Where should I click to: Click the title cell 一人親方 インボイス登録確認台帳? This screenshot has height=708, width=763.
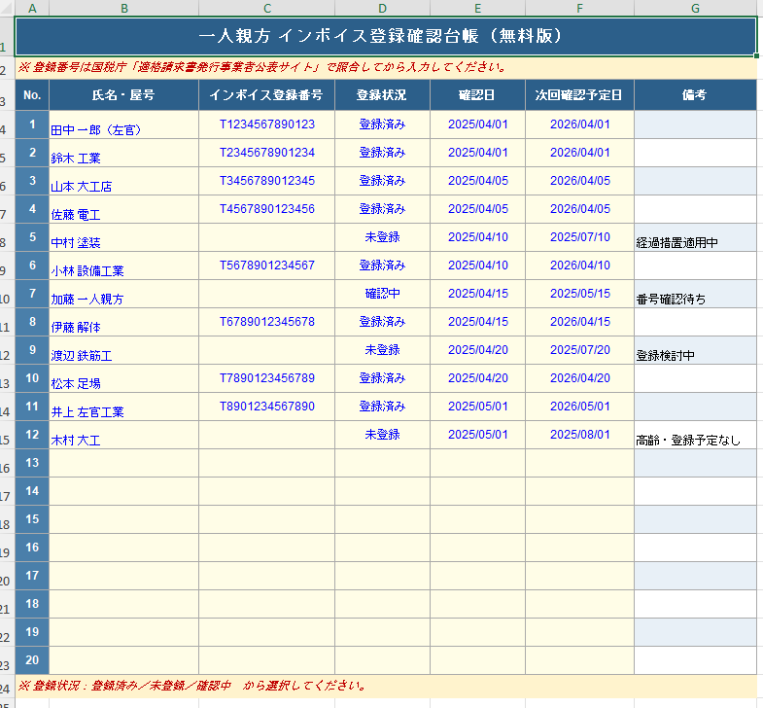[385, 37]
